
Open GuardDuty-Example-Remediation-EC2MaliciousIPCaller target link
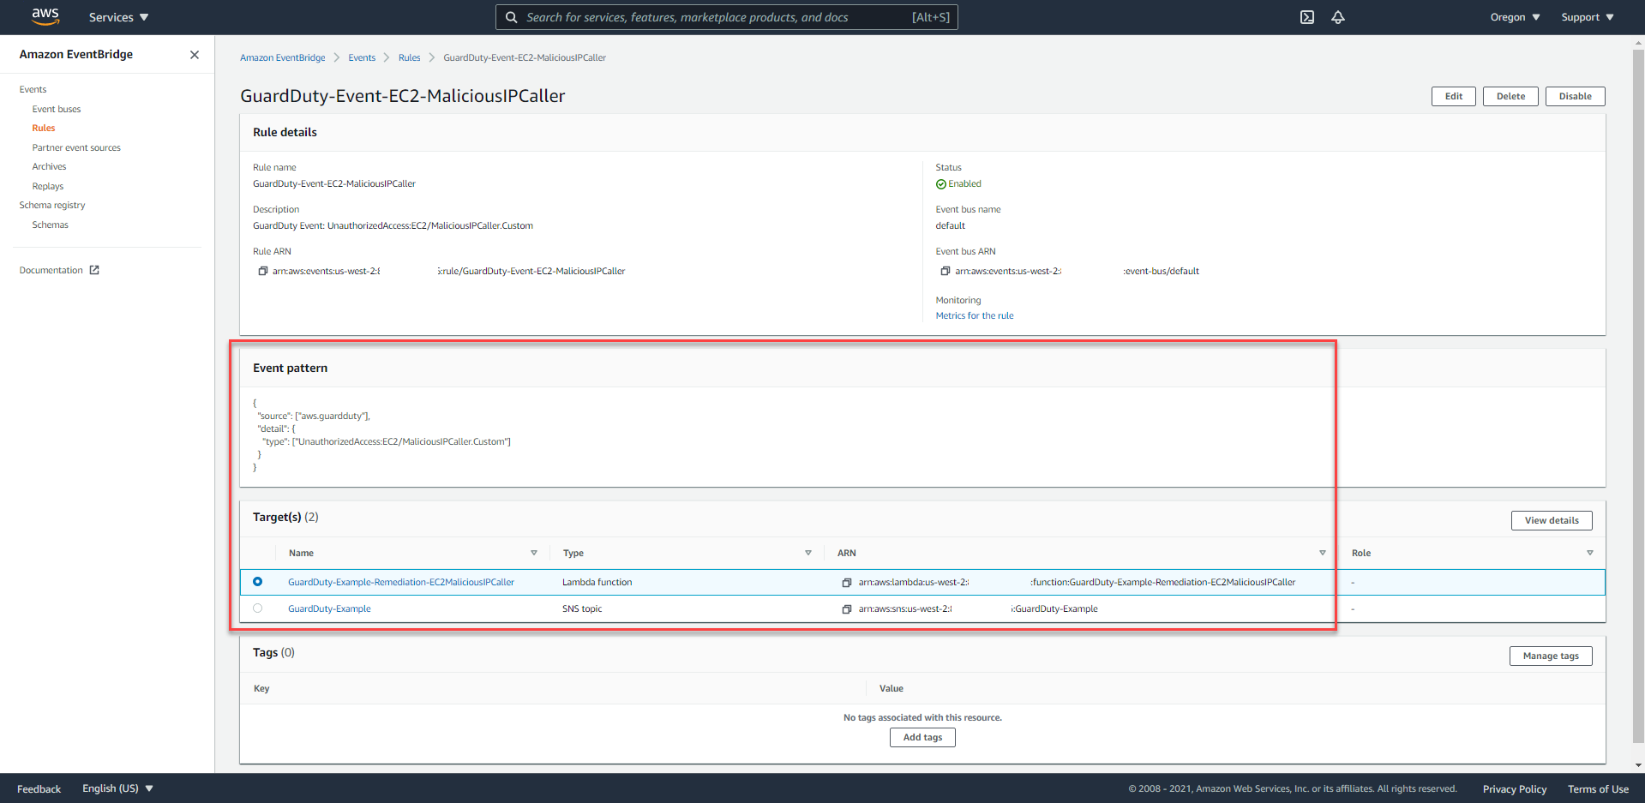[401, 582]
